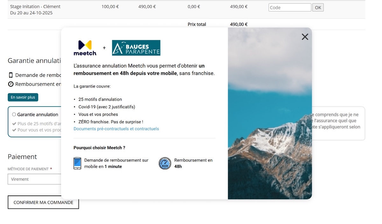Viewport: 382px width, 224px height.
Task: Click speedometer icon beside 48h refund text
Action: 165,163
